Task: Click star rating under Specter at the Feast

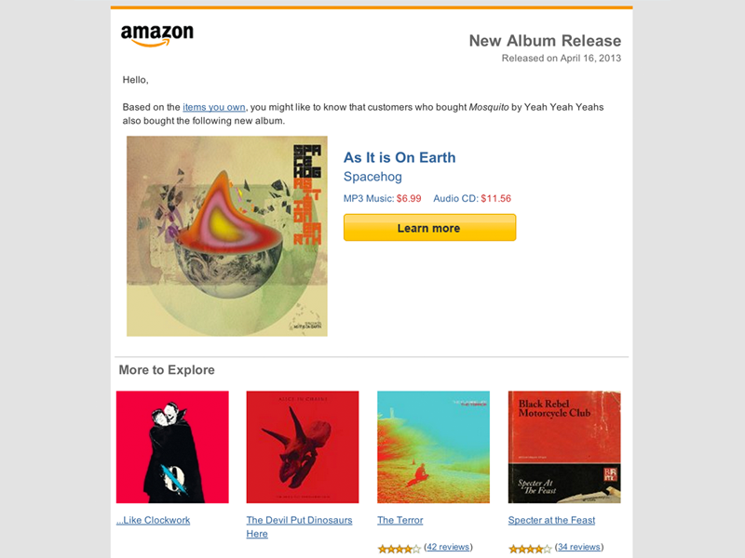Action: pyautogui.click(x=530, y=549)
